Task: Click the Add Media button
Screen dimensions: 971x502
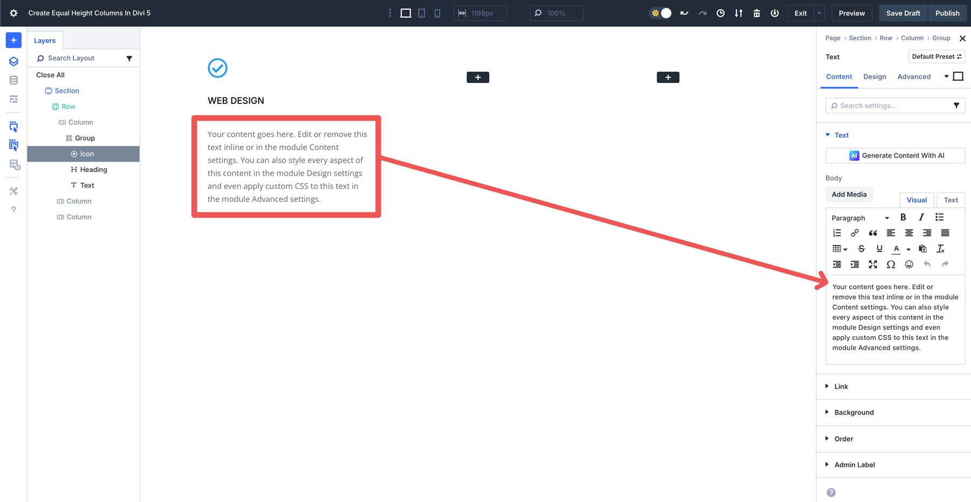Action: click(x=849, y=194)
